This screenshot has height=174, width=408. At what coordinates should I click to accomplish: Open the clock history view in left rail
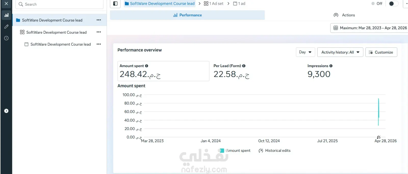[x=6, y=38]
